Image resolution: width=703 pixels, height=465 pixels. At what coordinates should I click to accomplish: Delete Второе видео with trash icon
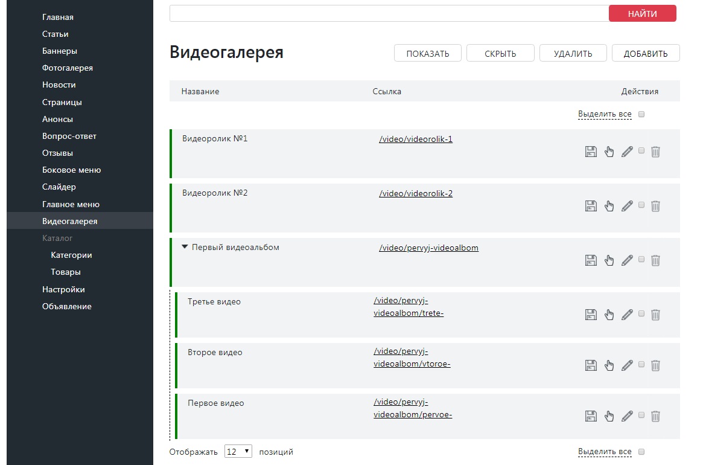pos(655,365)
